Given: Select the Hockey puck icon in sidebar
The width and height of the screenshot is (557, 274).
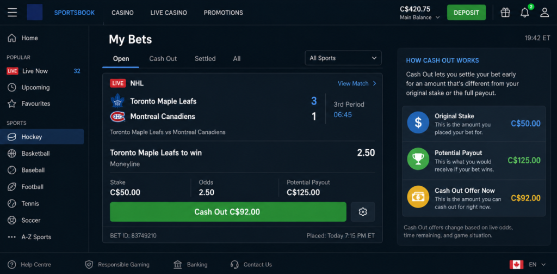Looking at the screenshot, I should 12,137.
